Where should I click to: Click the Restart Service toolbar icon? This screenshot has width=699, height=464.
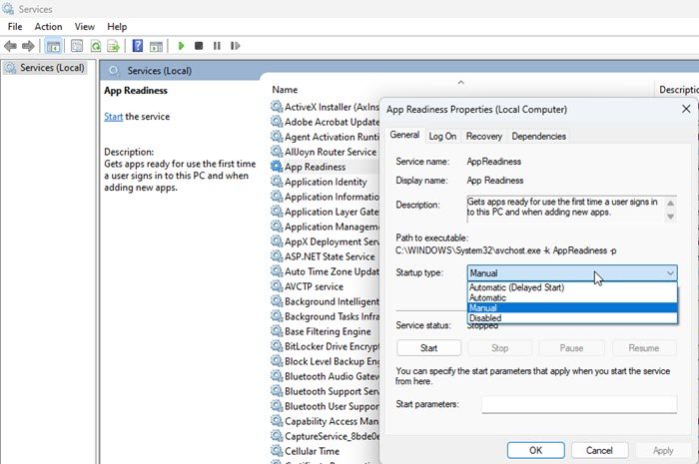coord(235,46)
